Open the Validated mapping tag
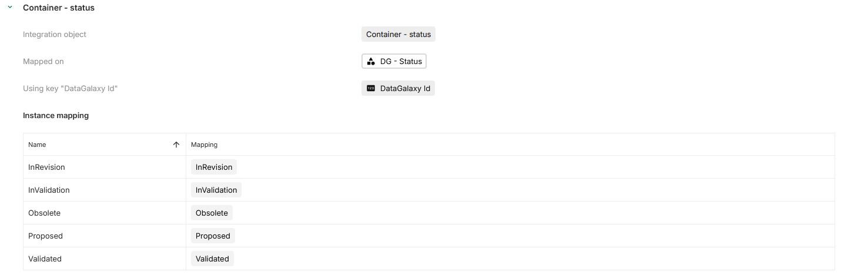The image size is (844, 275). click(x=212, y=259)
